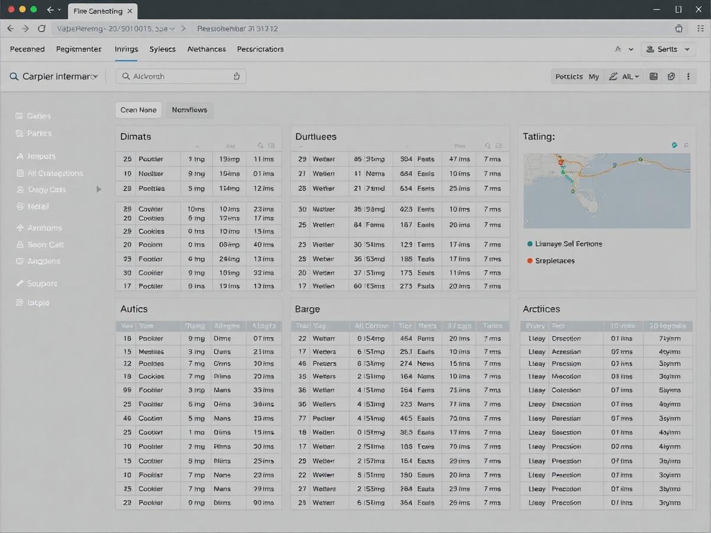711x533 pixels.
Task: Open the Iatple sidebar item
Action: coord(39,303)
